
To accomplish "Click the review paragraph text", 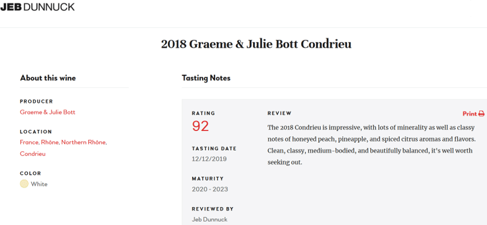I will click(x=371, y=145).
